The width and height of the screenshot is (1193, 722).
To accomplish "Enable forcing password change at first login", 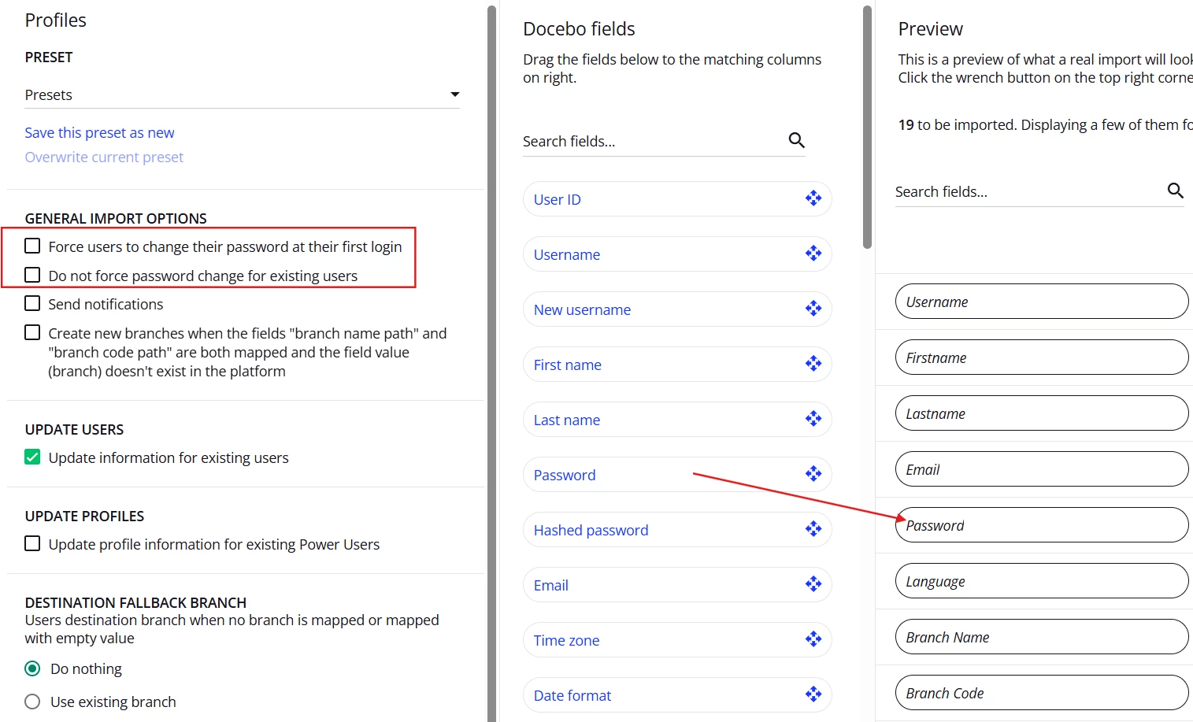I will tap(32, 246).
